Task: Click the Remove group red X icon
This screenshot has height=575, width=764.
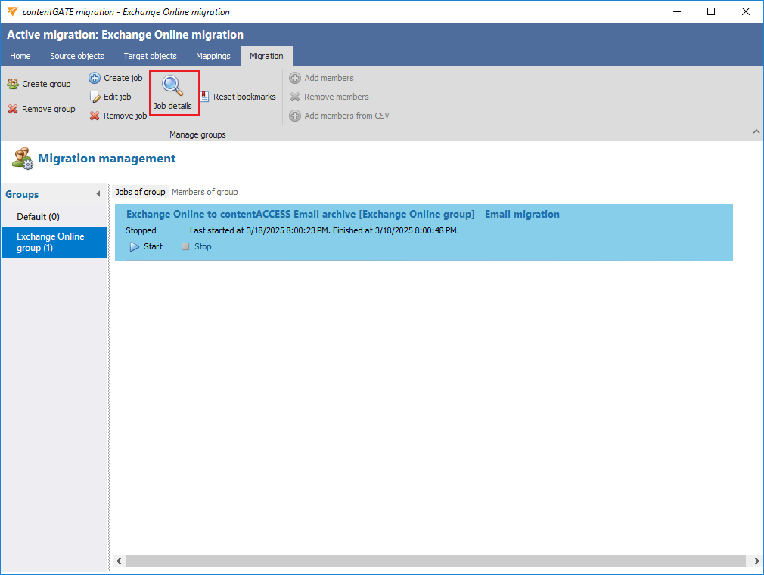Action: coord(13,109)
